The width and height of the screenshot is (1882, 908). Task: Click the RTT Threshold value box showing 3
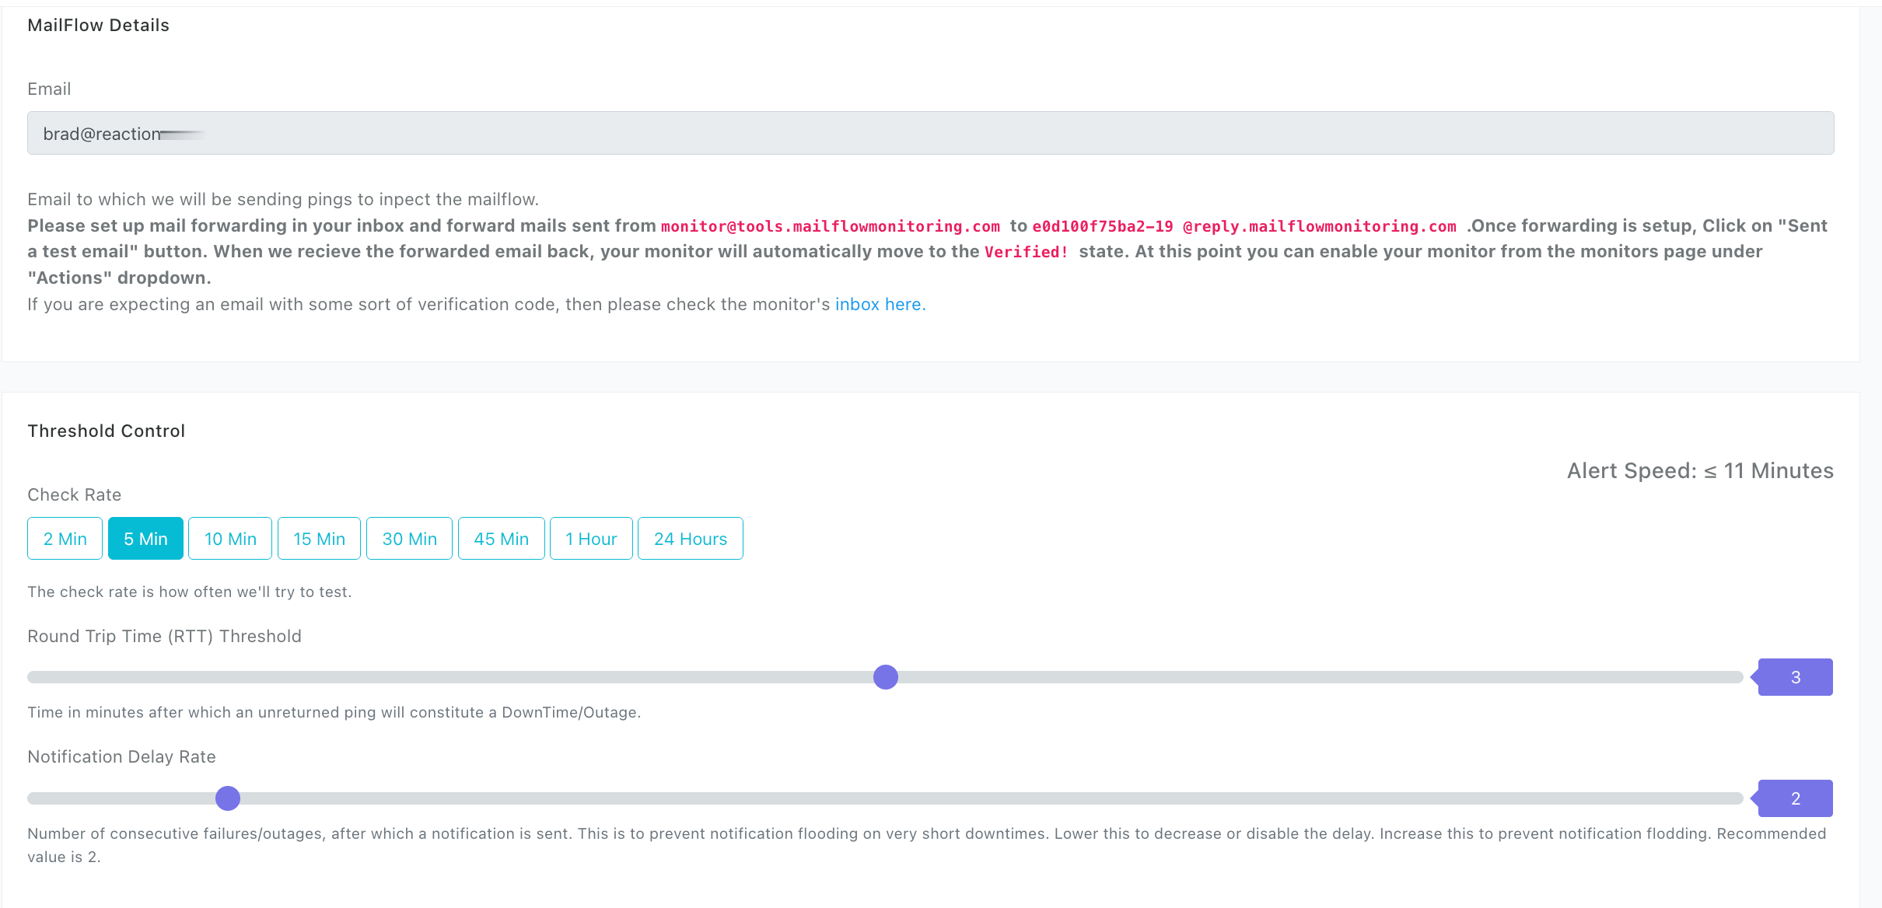[1795, 677]
